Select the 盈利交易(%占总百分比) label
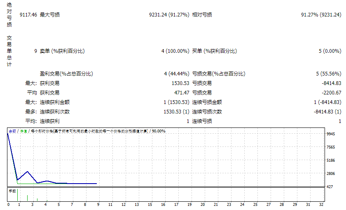 tap(66, 74)
